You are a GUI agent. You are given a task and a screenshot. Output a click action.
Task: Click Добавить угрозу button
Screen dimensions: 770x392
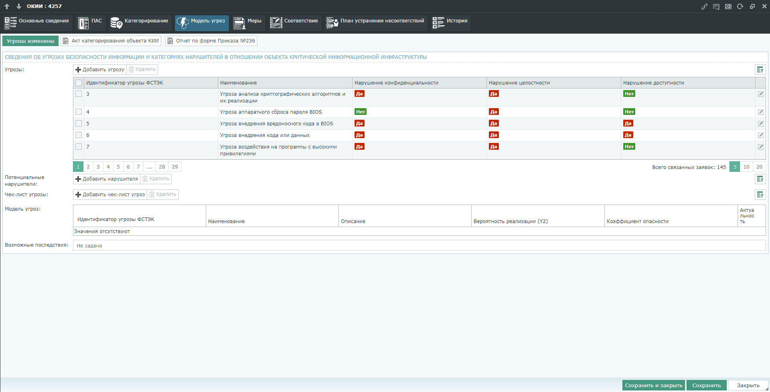point(100,70)
